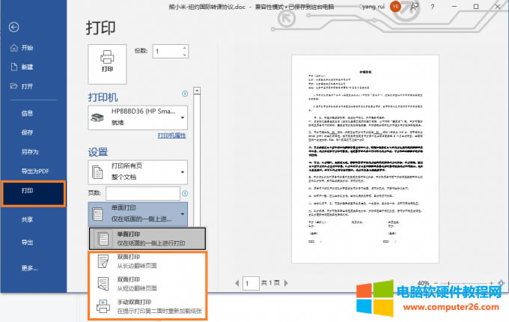Go to the previous preview page arrow
Viewport: 509px width, 322px height.
pyautogui.click(x=237, y=284)
